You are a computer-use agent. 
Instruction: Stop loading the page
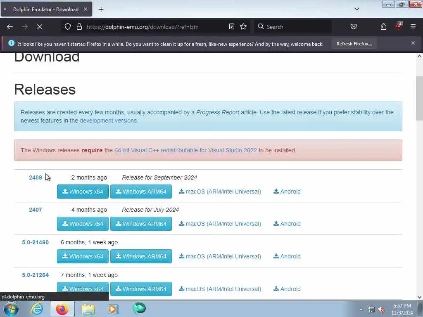click(x=40, y=27)
